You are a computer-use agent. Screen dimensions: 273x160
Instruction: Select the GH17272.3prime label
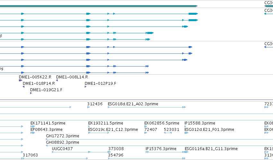[63, 136]
